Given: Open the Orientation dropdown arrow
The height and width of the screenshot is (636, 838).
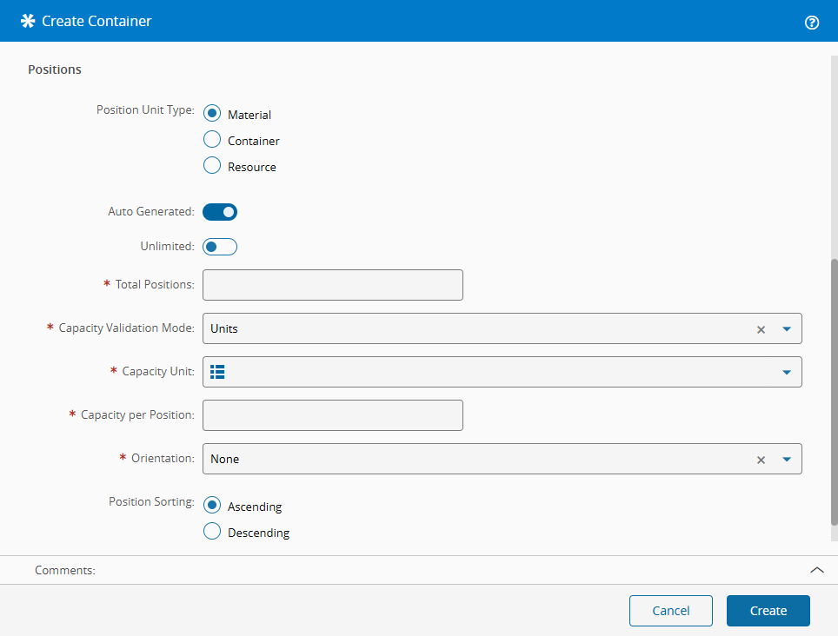Looking at the screenshot, I should (x=786, y=460).
